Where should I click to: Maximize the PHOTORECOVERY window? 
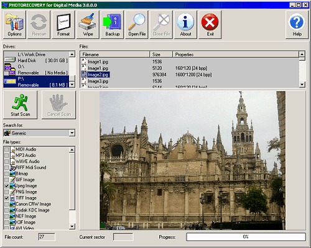pyautogui.click(x=299, y=5)
